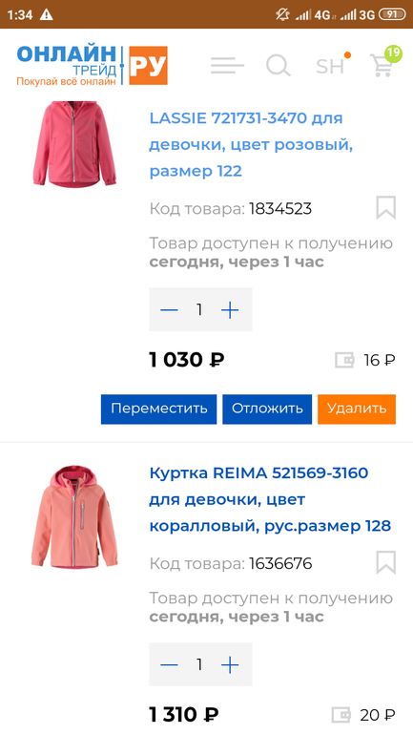Viewport: 413px width, 735px height.
Task: Decrease quantity of LASSIE jacket
Action: pos(169,310)
